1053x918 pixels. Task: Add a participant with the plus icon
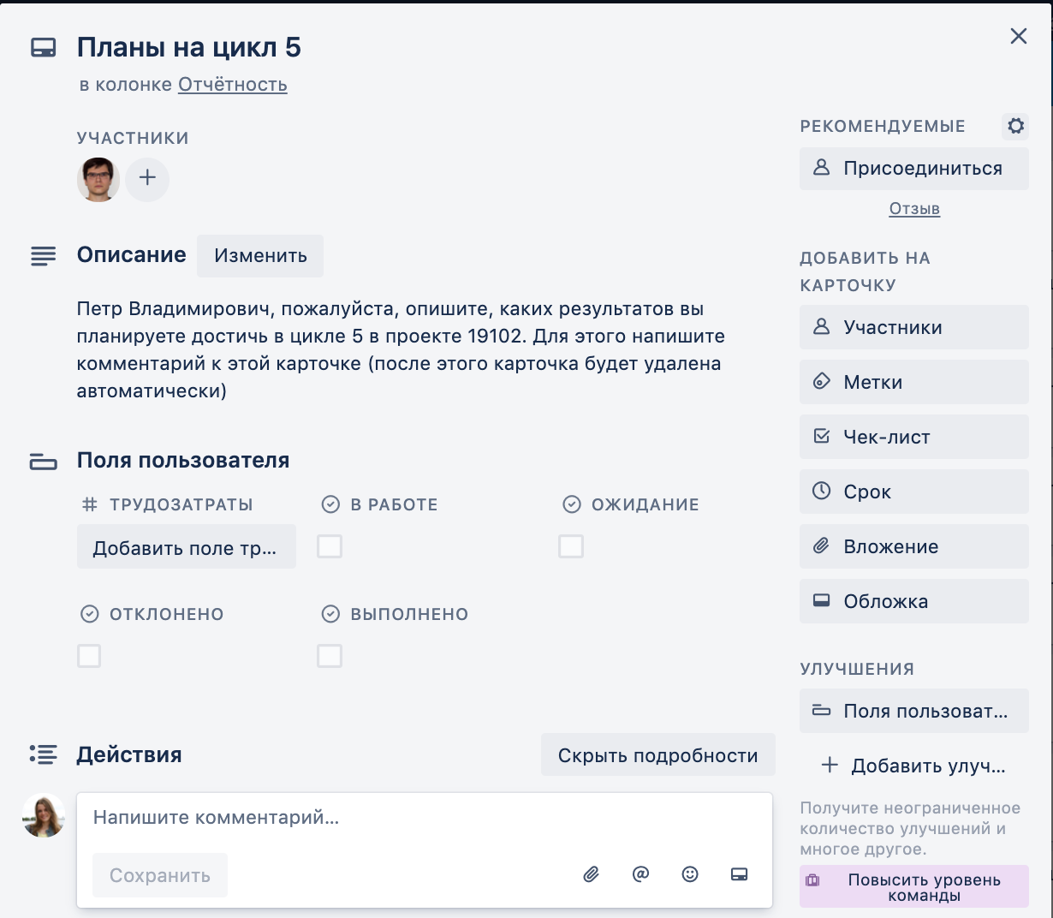pyautogui.click(x=147, y=178)
